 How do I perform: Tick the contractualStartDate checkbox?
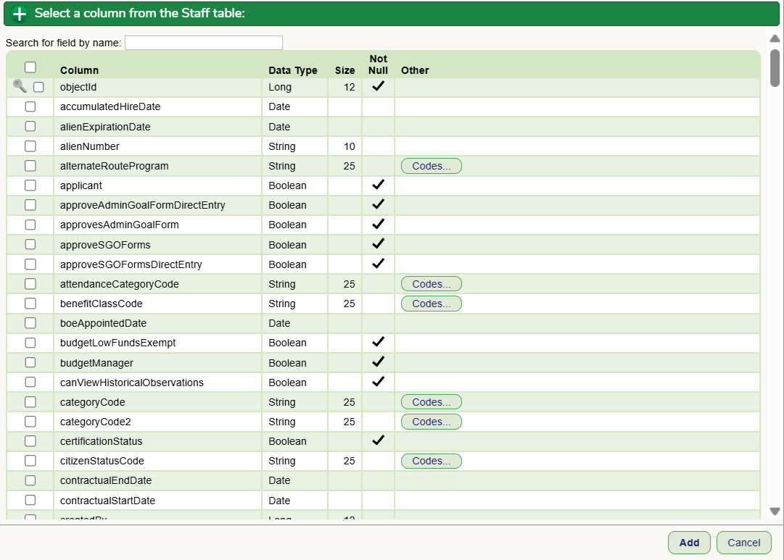[30, 500]
